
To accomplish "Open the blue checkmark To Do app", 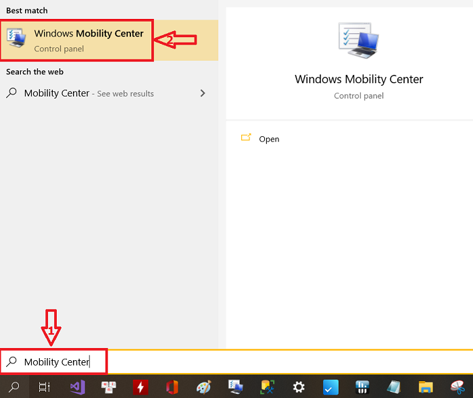I will (x=330, y=387).
